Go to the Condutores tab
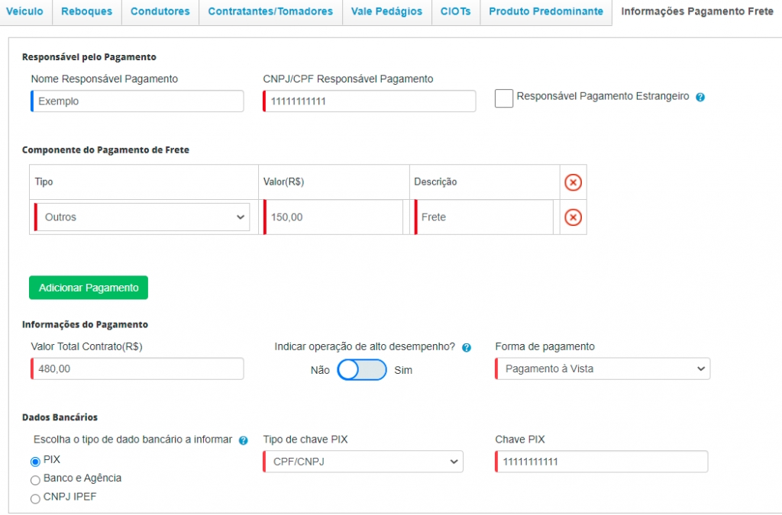 160,12
